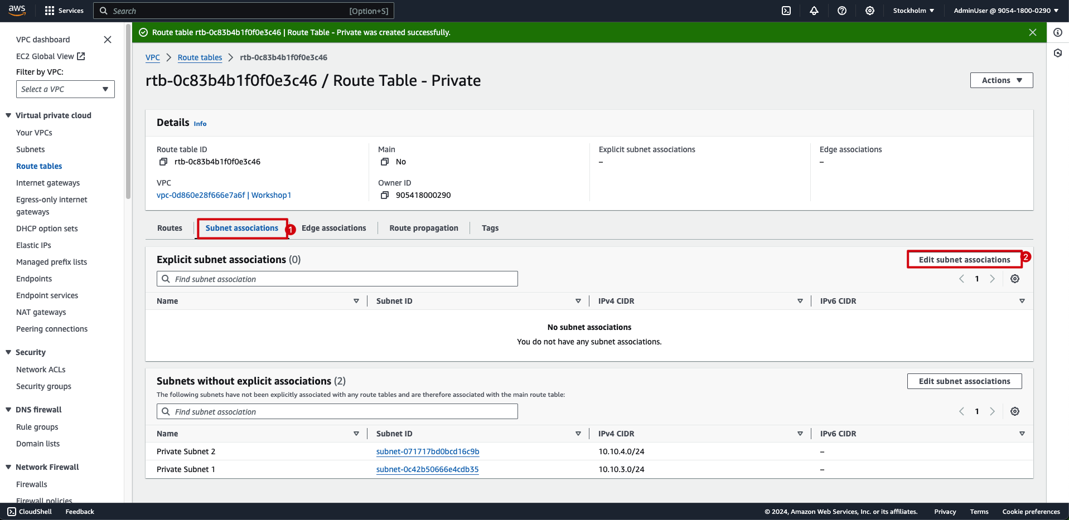Open CloudShell from top navigation bar icon
Screen dimensions: 1069x520
coord(786,11)
